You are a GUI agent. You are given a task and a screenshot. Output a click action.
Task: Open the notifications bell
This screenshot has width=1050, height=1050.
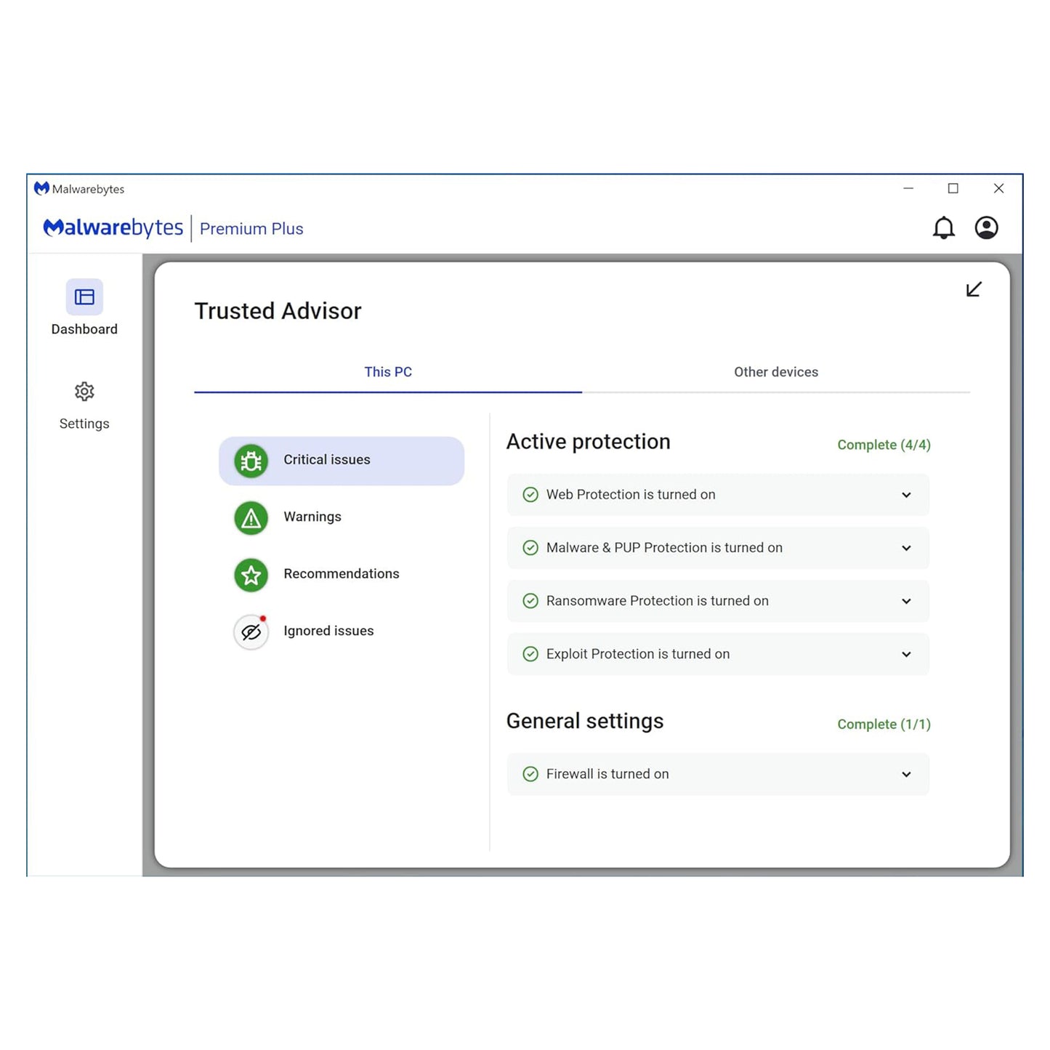click(x=944, y=227)
